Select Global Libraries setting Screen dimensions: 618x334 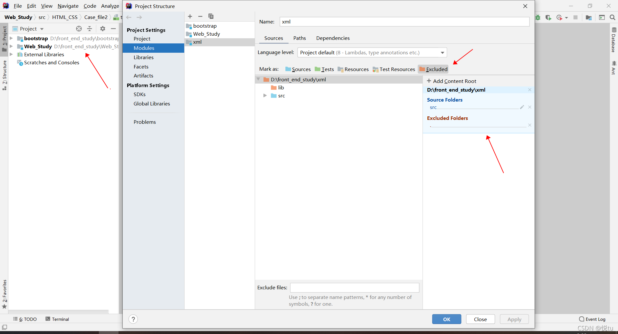tap(152, 104)
